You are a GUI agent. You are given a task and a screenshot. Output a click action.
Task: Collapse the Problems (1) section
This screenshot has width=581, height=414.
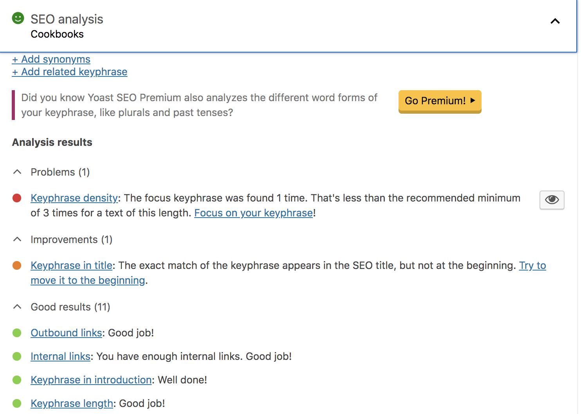tap(17, 172)
